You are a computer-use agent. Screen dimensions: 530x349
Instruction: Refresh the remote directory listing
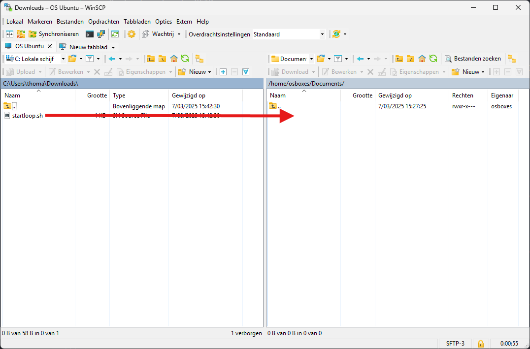coord(433,58)
